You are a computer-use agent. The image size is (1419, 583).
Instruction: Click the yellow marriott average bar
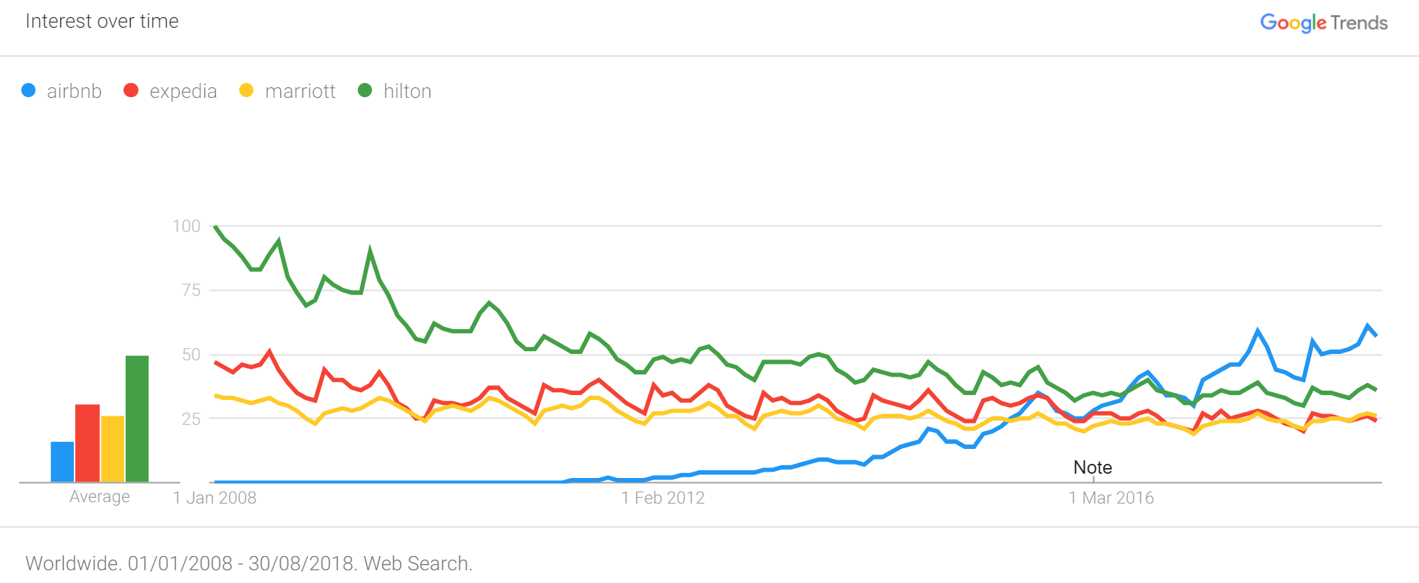tap(112, 449)
